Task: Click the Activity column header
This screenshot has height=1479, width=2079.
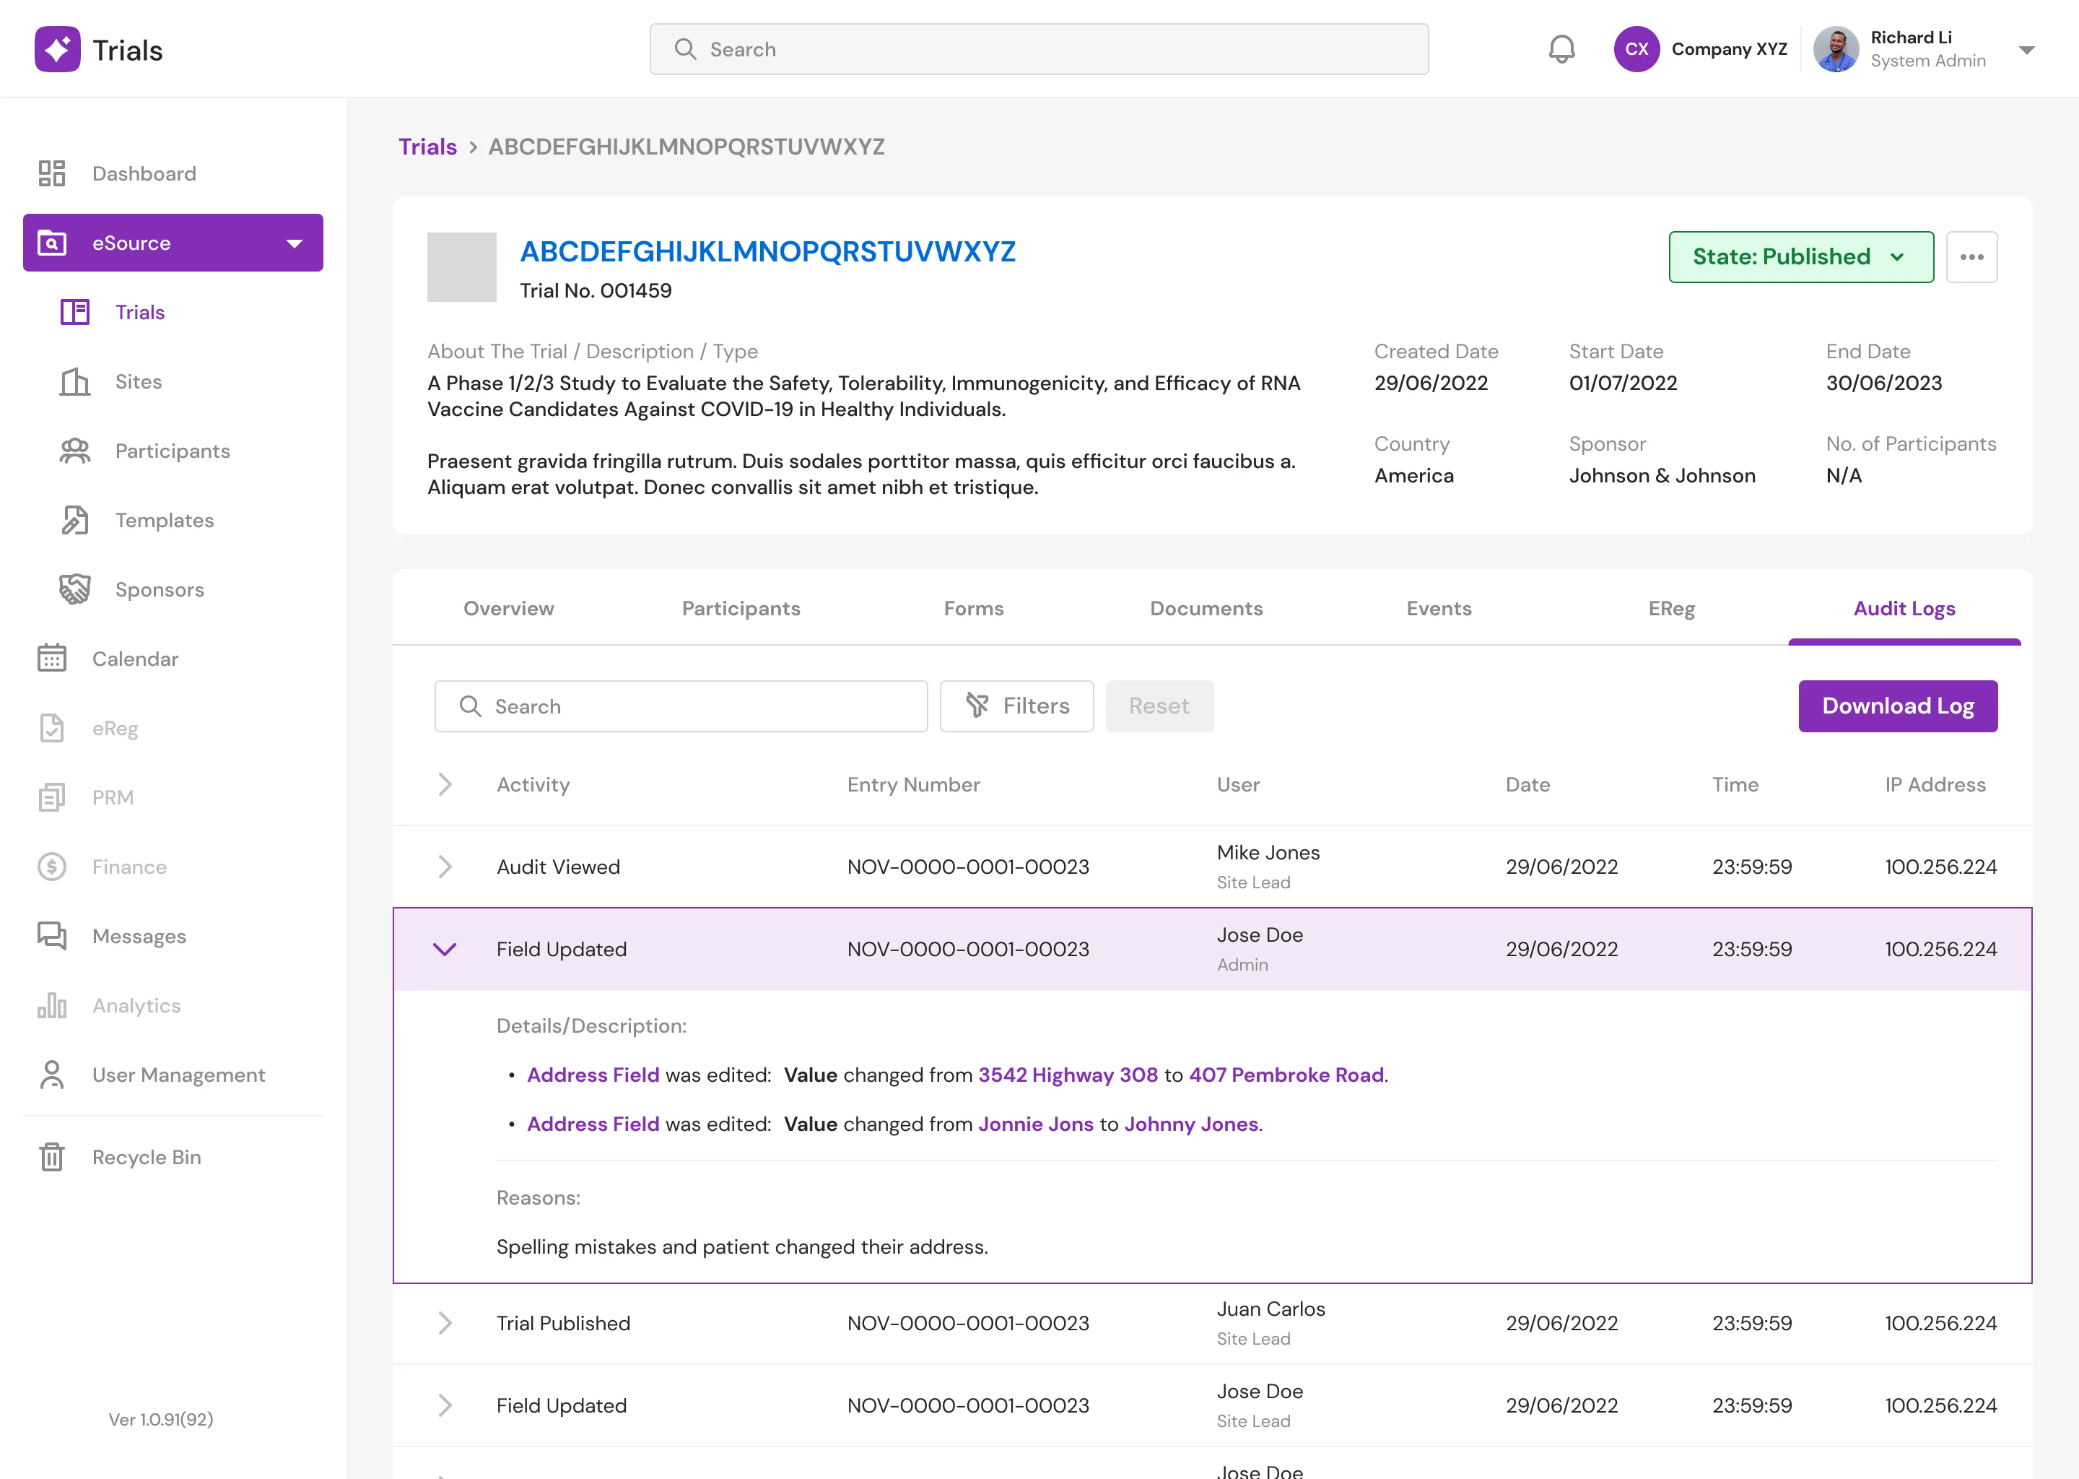Action: click(x=533, y=784)
